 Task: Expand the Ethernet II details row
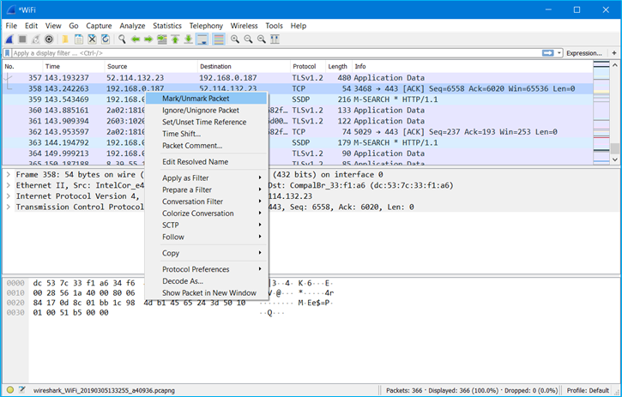pyautogui.click(x=8, y=185)
